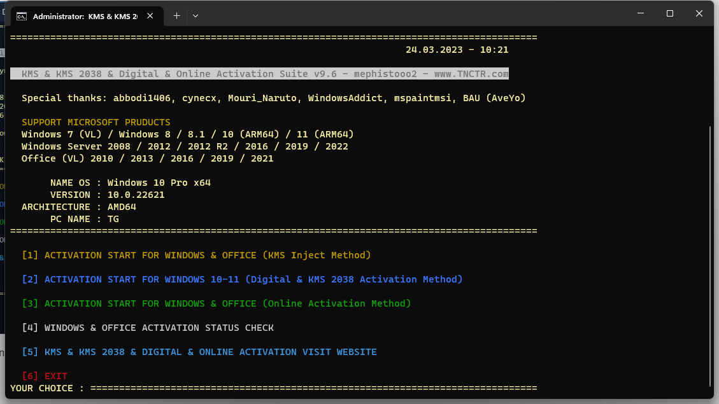Click option [5] Visit Website

tap(199, 352)
